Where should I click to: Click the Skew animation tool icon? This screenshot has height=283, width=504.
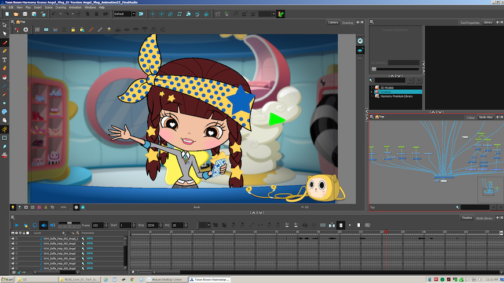[180, 14]
